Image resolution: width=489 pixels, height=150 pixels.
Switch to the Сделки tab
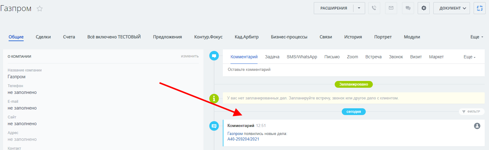[43, 37]
